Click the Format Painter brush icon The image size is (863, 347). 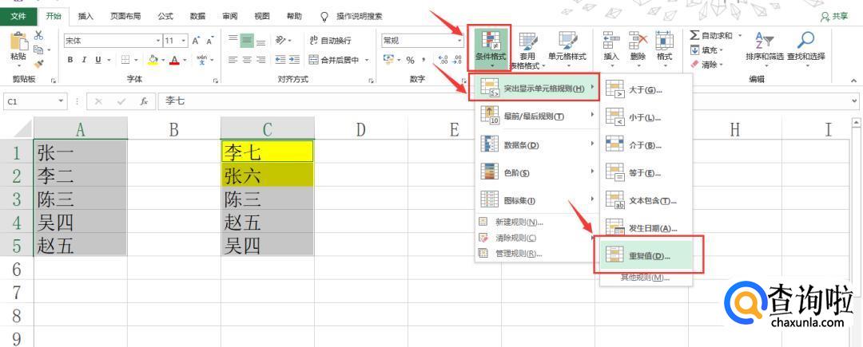[x=39, y=63]
